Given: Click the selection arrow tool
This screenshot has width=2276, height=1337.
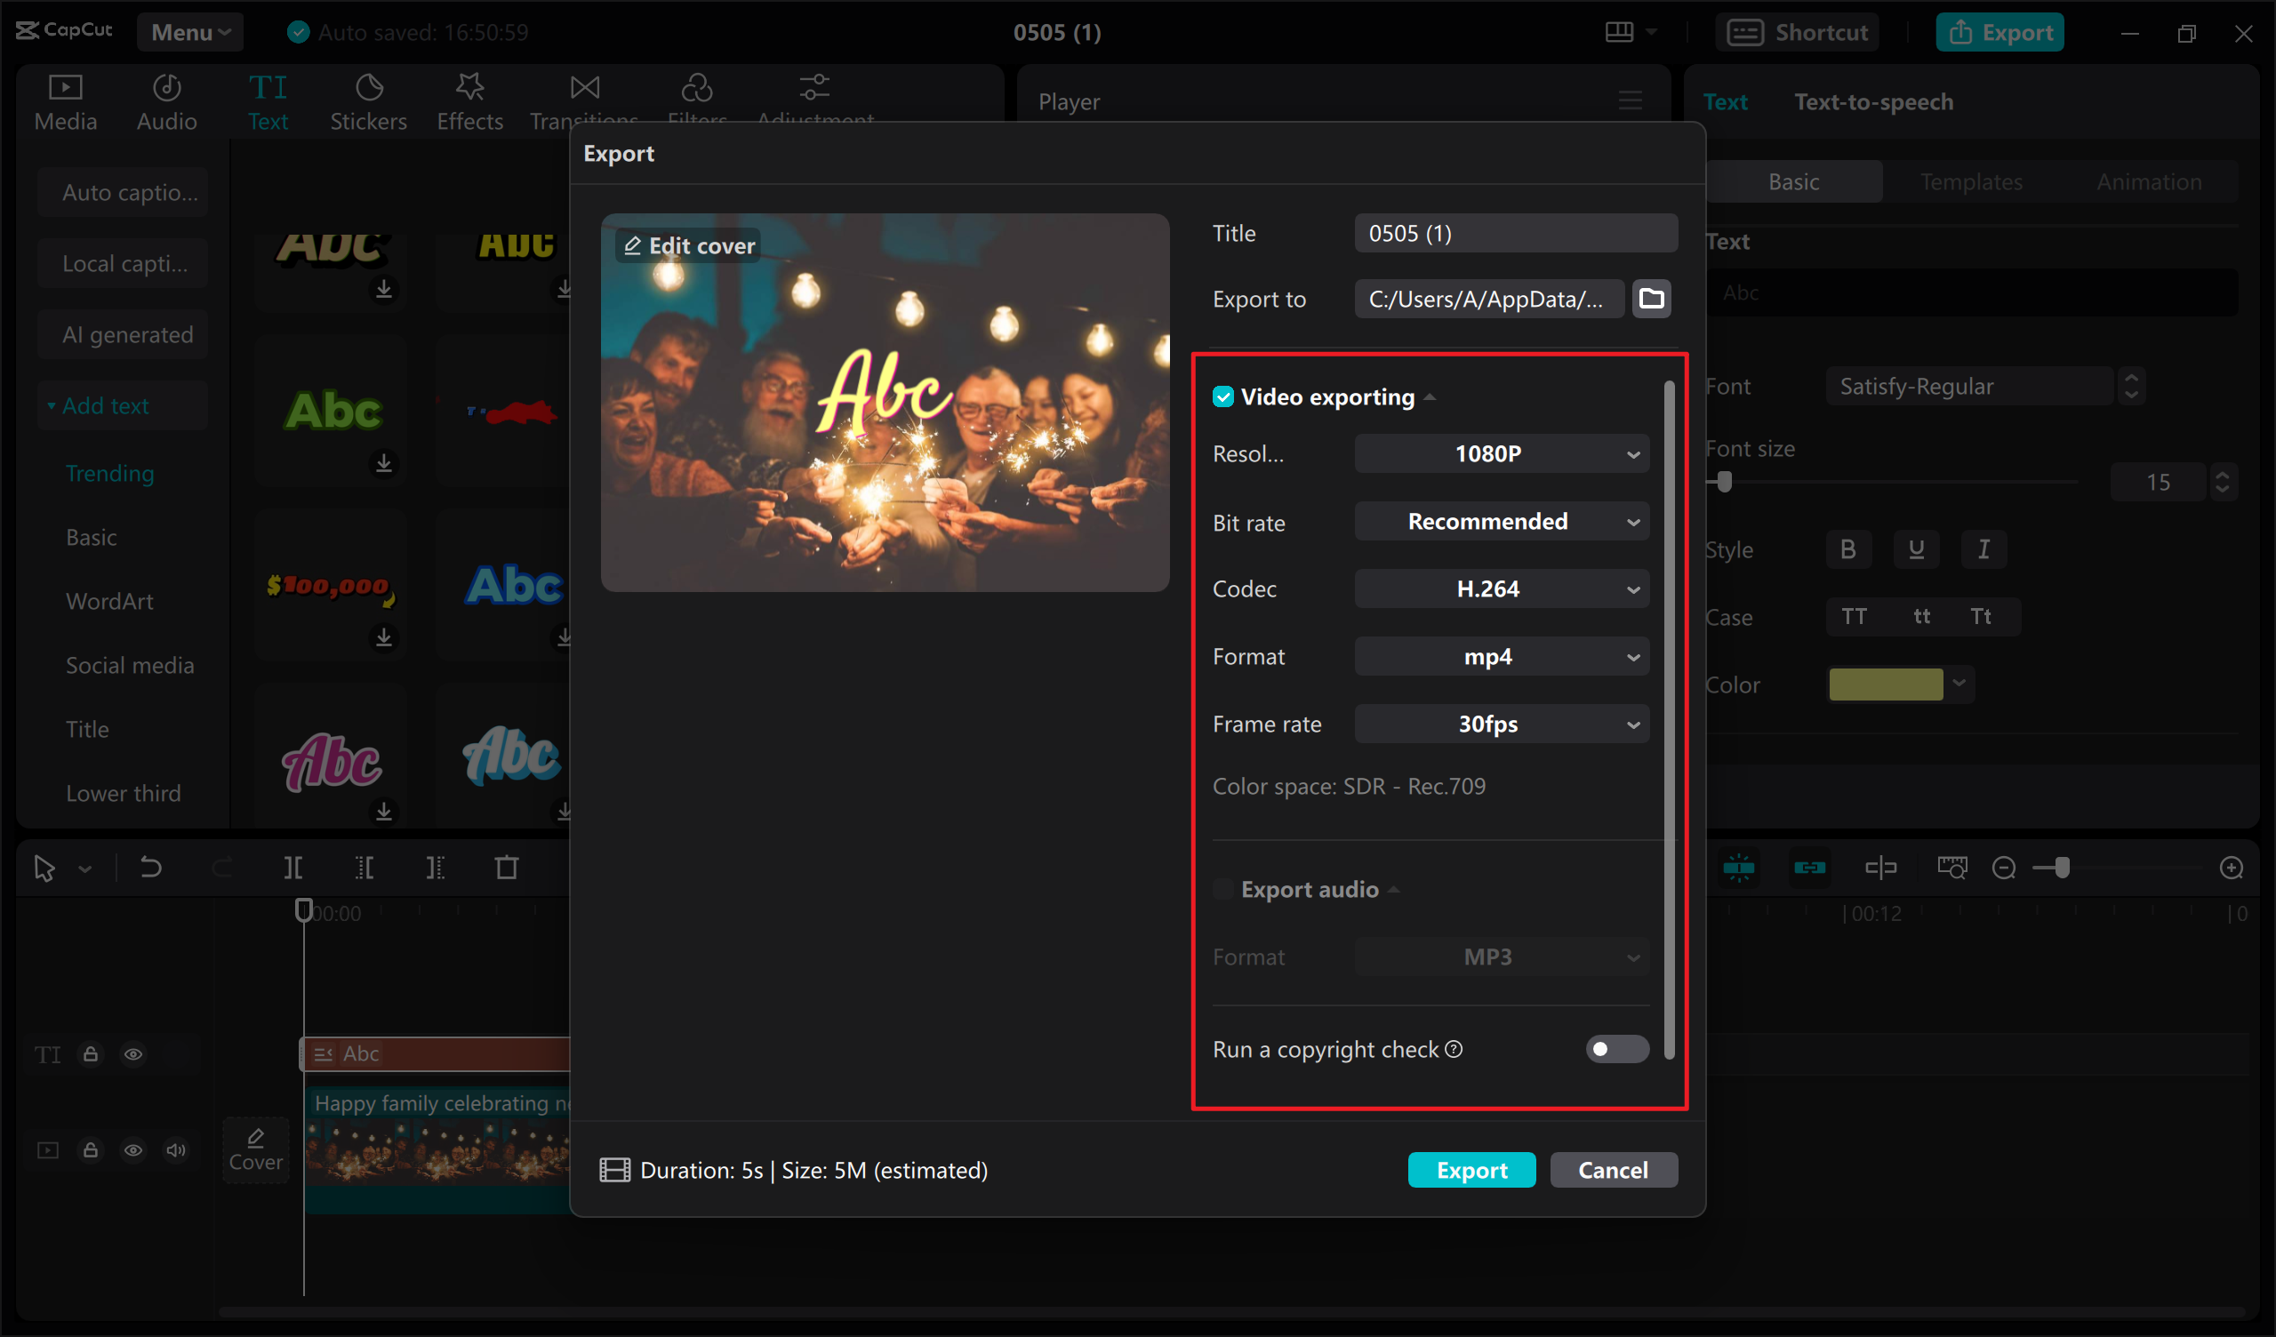Looking at the screenshot, I should (x=44, y=869).
